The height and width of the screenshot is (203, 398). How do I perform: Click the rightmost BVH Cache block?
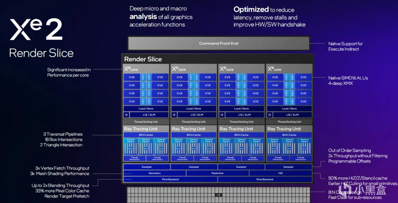pos(289,135)
